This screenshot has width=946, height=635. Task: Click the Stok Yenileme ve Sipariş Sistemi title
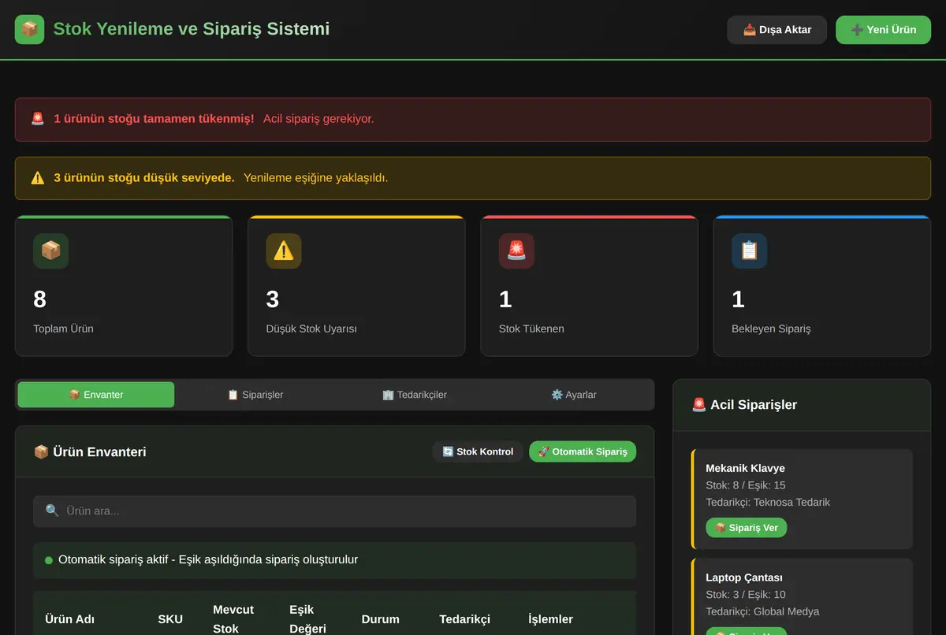(x=192, y=29)
